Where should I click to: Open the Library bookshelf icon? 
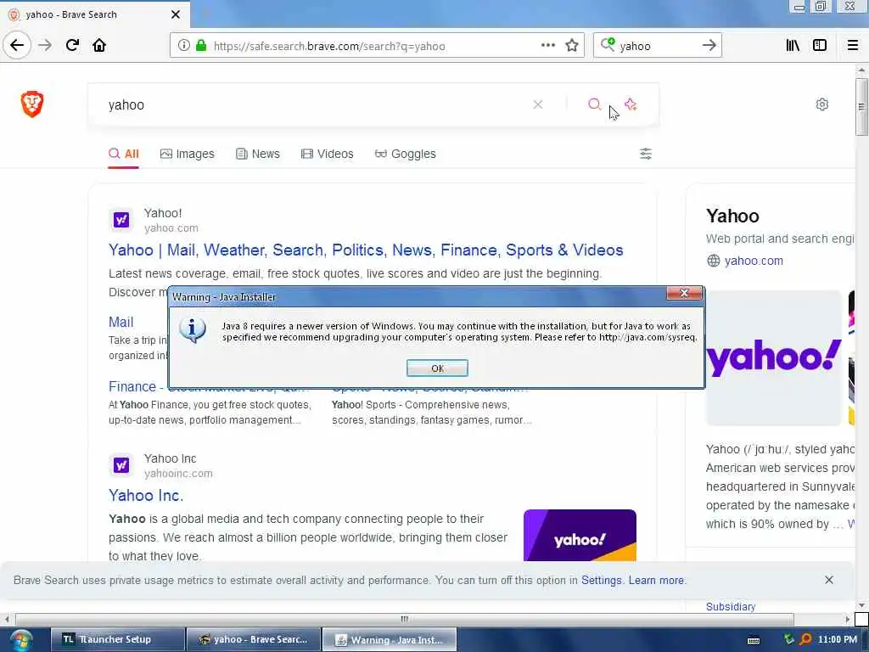793,45
